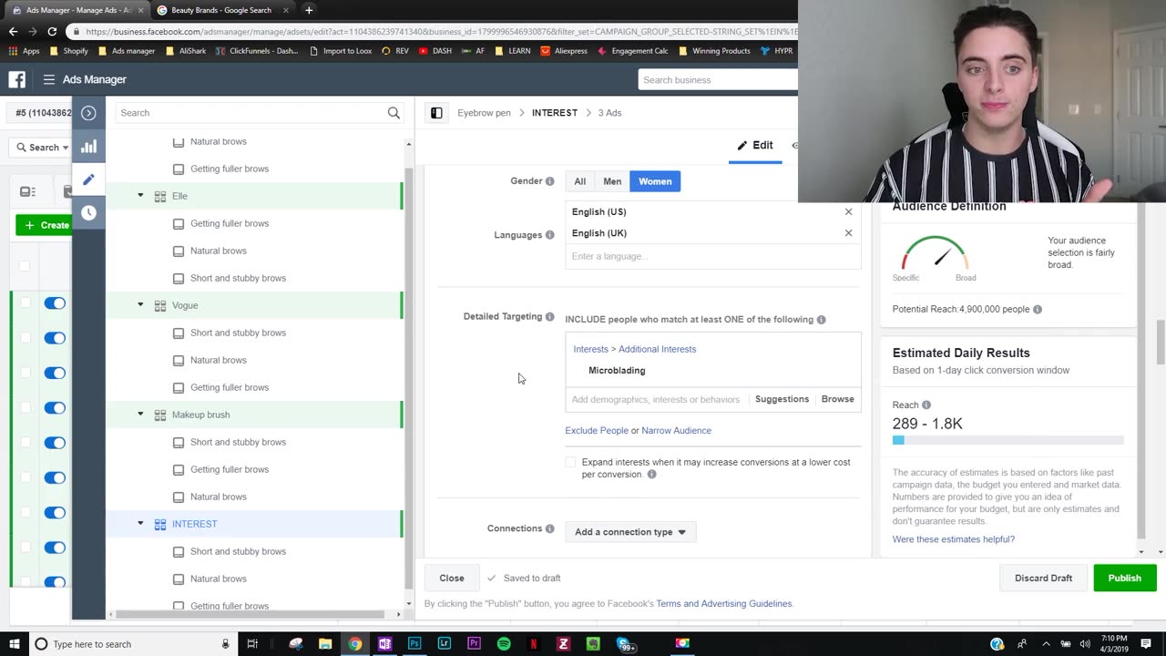Click the Languages info icon
The width and height of the screenshot is (1166, 656).
pyautogui.click(x=549, y=235)
